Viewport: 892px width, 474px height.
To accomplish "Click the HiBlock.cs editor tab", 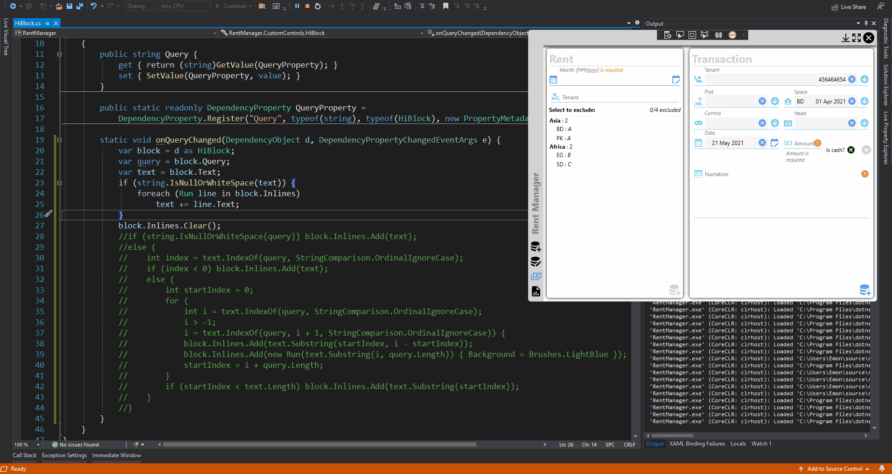I will (28, 23).
